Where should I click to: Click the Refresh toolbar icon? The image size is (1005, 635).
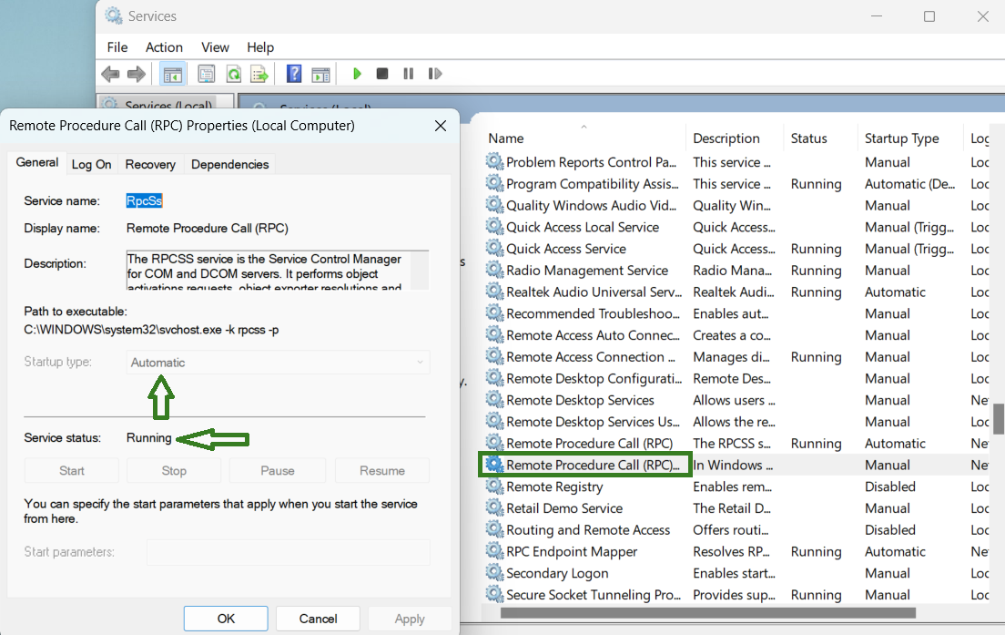(234, 74)
